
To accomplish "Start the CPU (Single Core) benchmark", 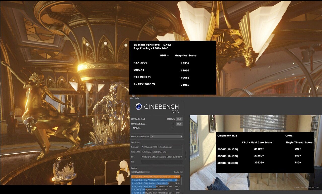I will pos(179,124).
